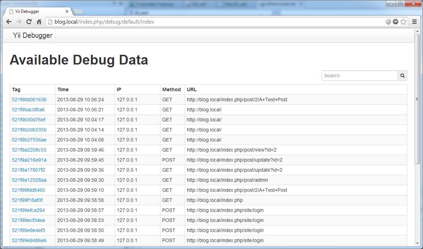Open the browser home icon
The height and width of the screenshot is (249, 423).
click(39, 22)
